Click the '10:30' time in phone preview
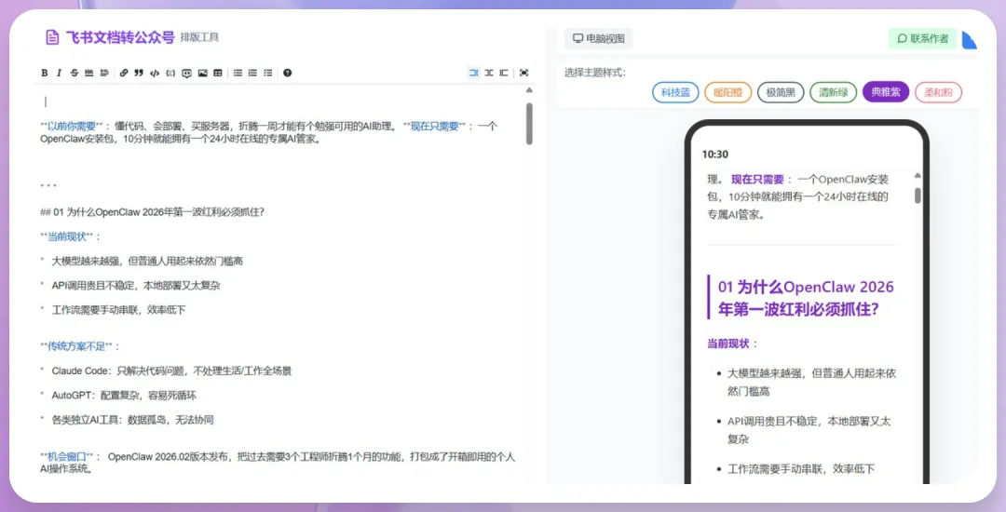 715,155
